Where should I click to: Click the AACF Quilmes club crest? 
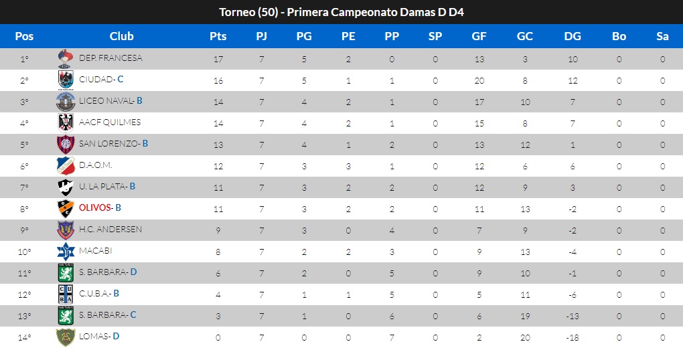tap(65, 123)
